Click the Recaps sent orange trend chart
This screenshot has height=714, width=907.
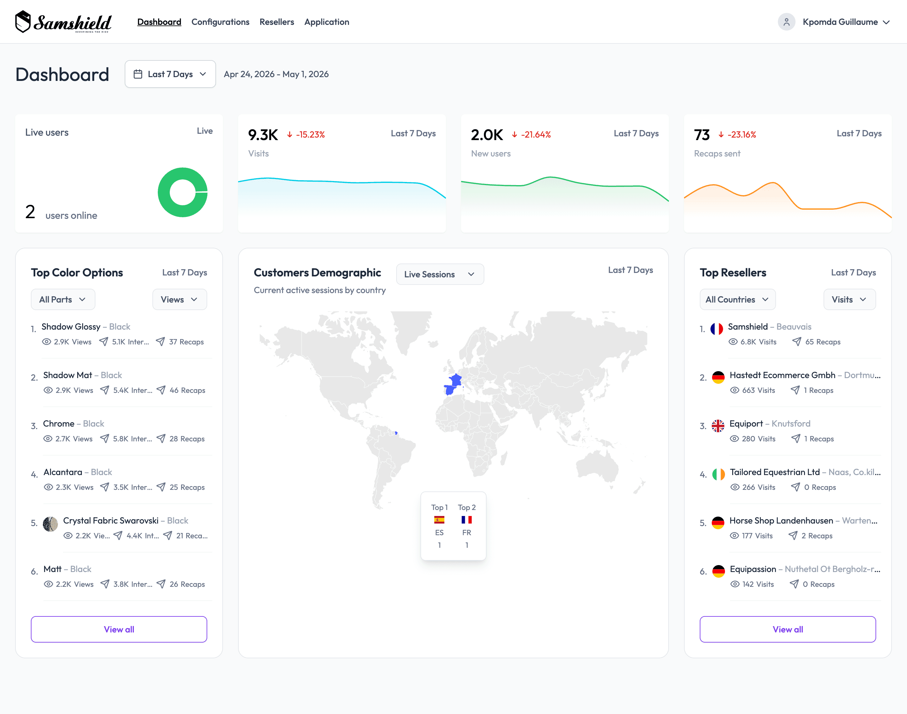788,200
